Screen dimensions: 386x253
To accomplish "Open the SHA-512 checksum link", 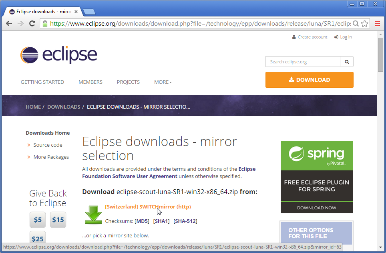I will [x=185, y=221].
